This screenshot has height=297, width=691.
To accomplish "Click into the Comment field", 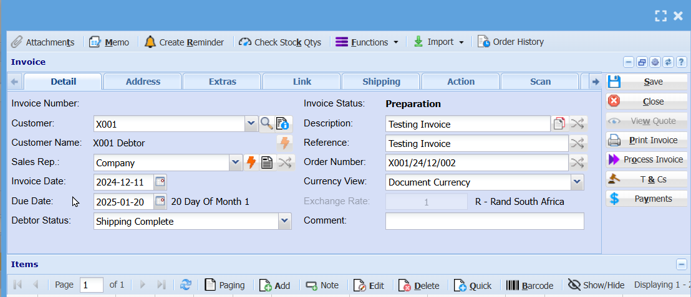I will (x=485, y=221).
